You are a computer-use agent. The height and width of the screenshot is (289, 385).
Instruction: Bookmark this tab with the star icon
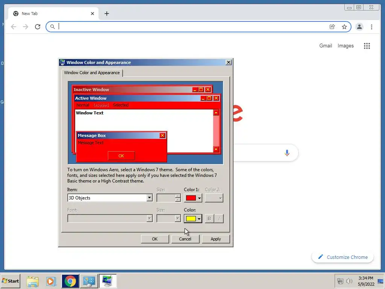(x=344, y=27)
